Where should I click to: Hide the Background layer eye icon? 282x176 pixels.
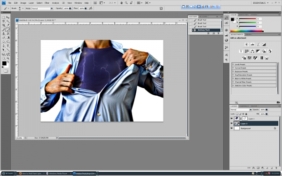(x=231, y=128)
